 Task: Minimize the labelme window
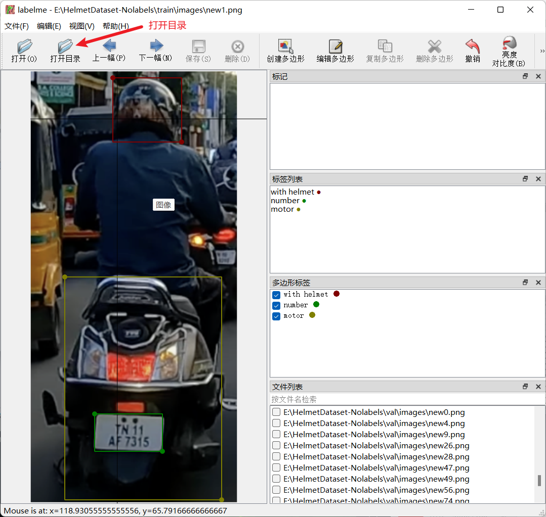point(471,10)
